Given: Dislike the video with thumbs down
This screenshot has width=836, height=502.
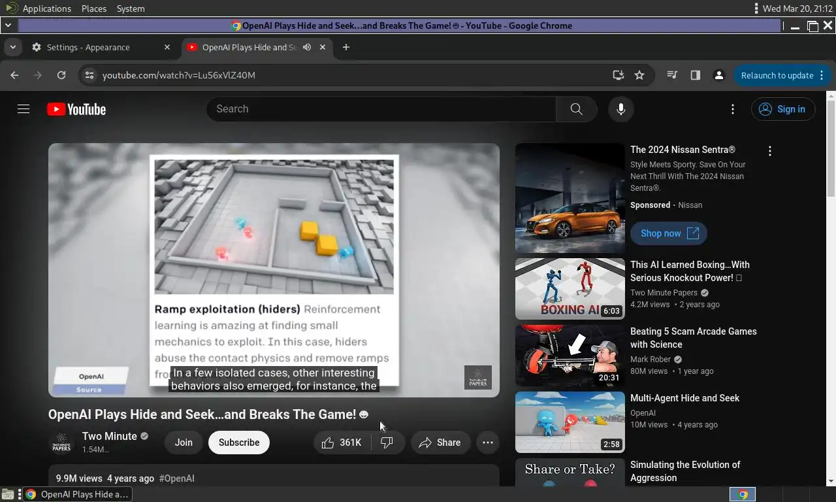Looking at the screenshot, I should click(387, 443).
